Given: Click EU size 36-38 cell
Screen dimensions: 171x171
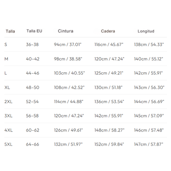Looking at the screenshot, I should pyautogui.click(x=32, y=44).
